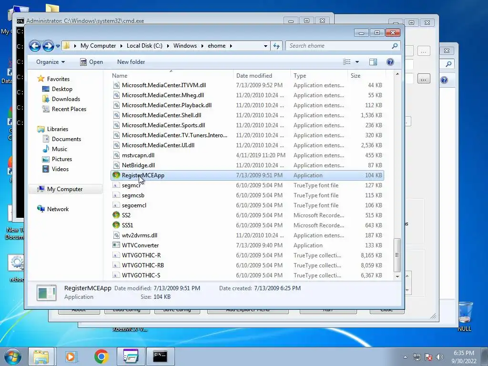Sort by Name column header
This screenshot has width=488, height=366.
(172, 76)
